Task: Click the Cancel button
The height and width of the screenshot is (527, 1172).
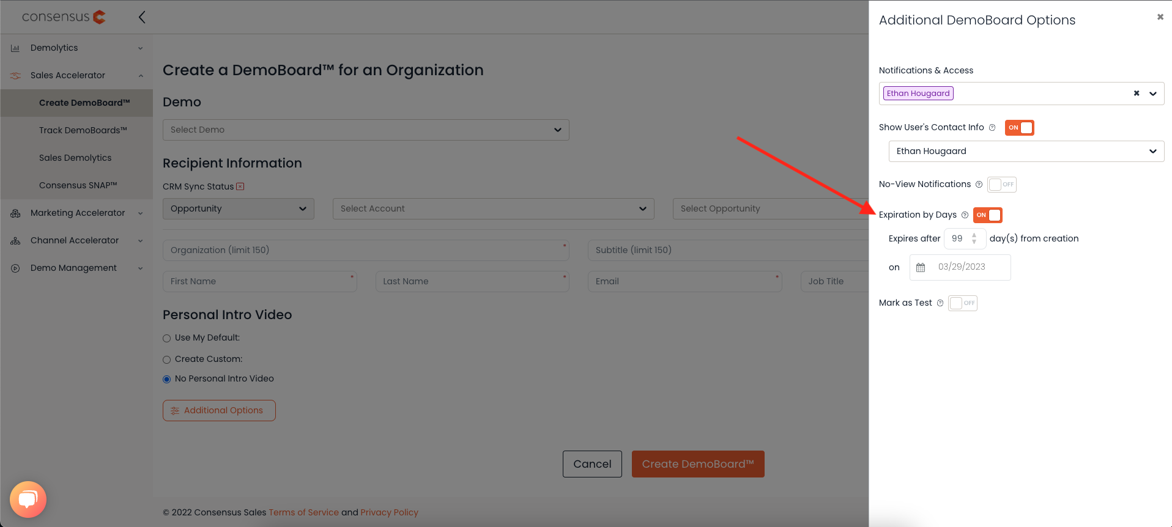Action: (x=592, y=464)
